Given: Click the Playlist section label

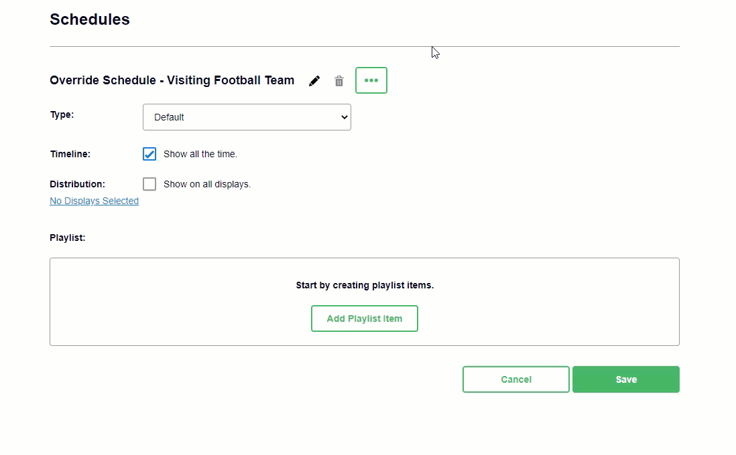Looking at the screenshot, I should tap(68, 238).
